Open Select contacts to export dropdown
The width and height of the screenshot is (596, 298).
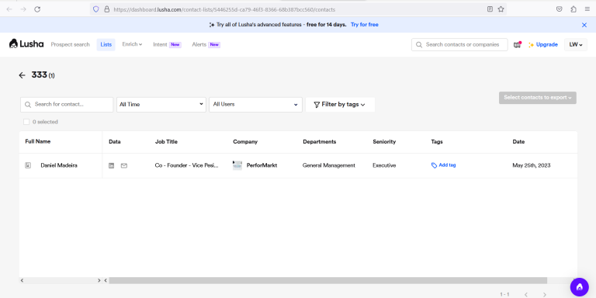click(x=538, y=98)
